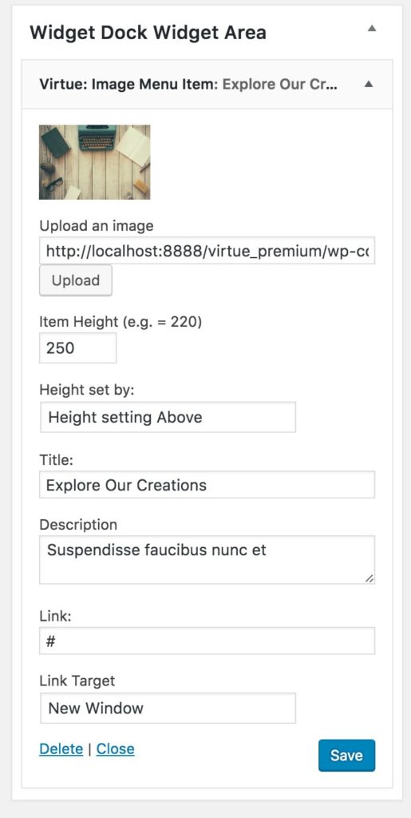Click the Description textarea resize handle
This screenshot has width=411, height=818.
(x=369, y=578)
